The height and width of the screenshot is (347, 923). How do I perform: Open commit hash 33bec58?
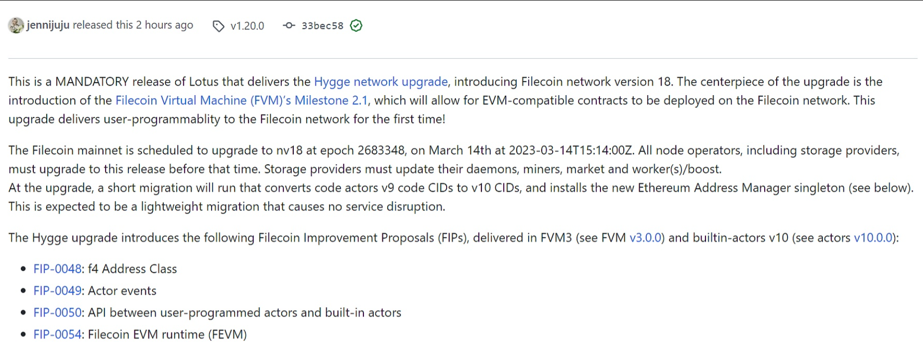(x=322, y=26)
